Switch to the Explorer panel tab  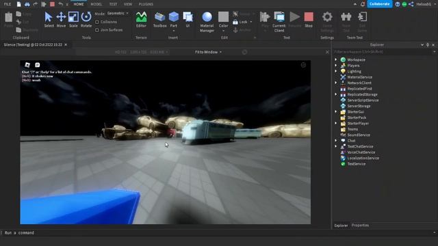pyautogui.click(x=341, y=225)
